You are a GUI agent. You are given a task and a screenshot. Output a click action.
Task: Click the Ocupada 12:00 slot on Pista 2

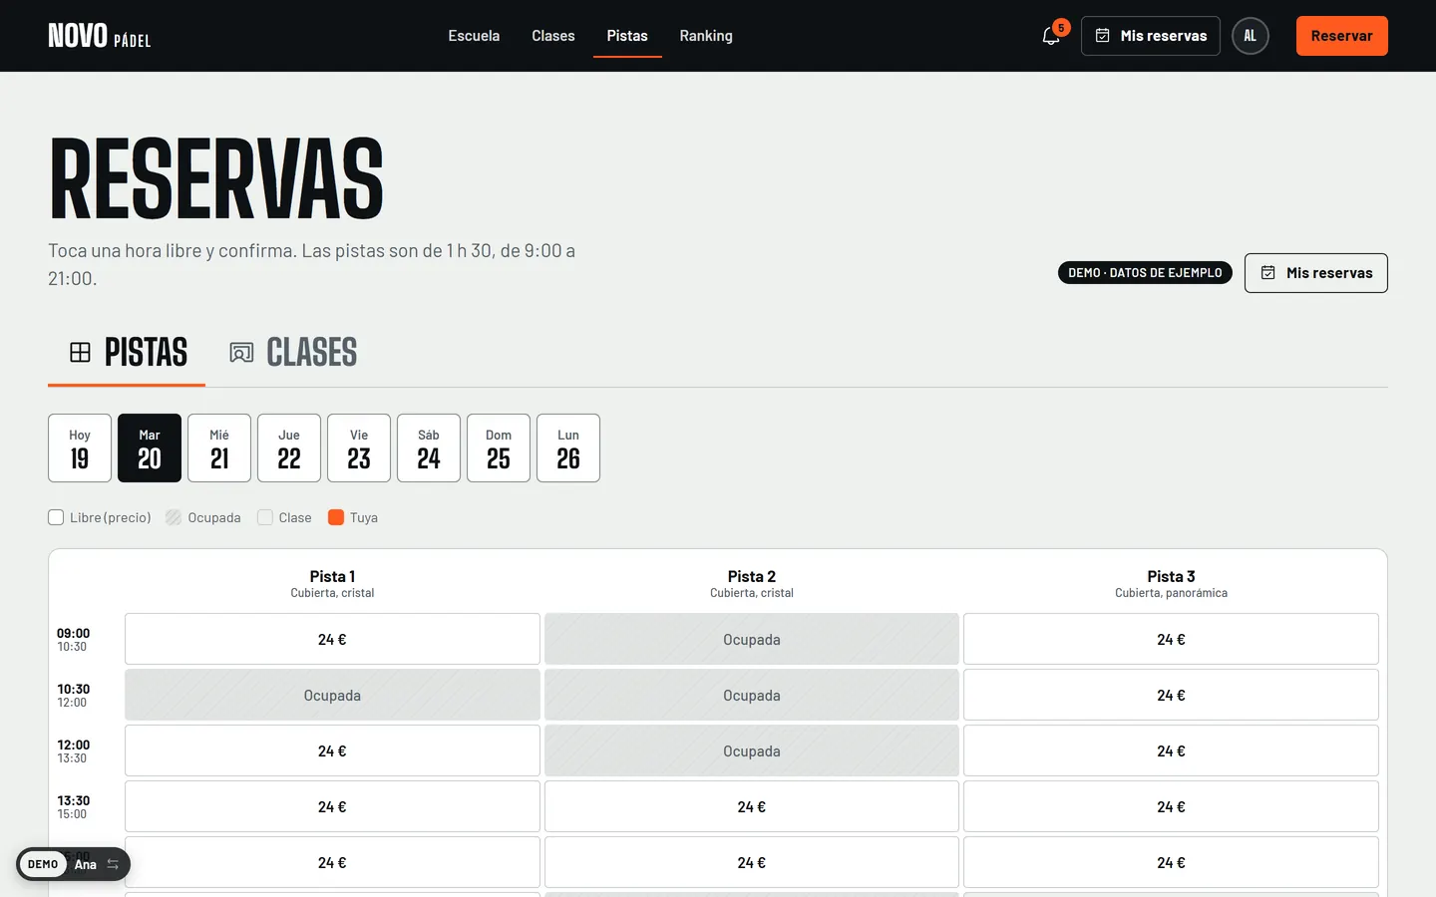752,750
